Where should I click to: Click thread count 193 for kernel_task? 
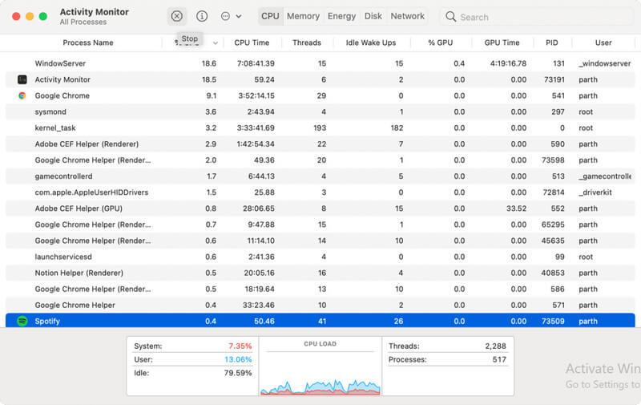(320, 128)
